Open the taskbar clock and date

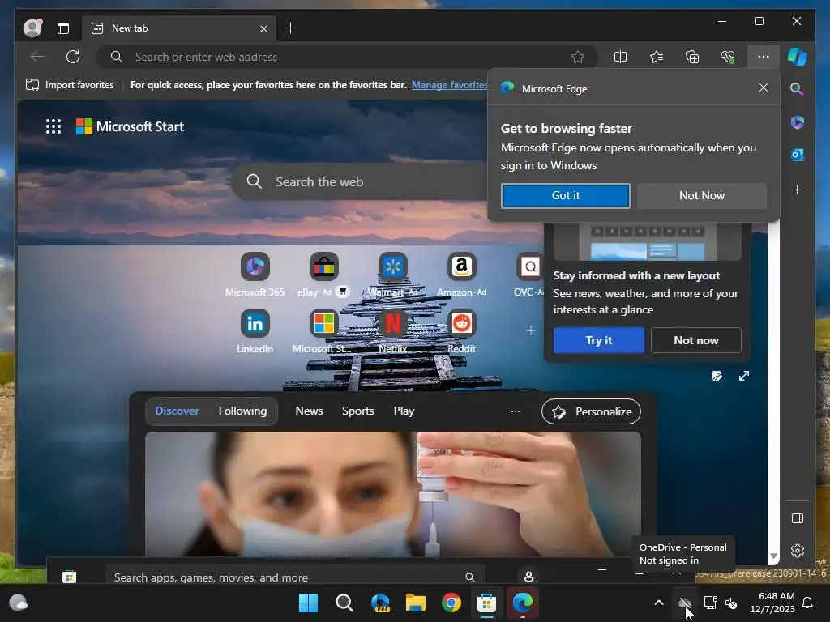tap(772, 603)
